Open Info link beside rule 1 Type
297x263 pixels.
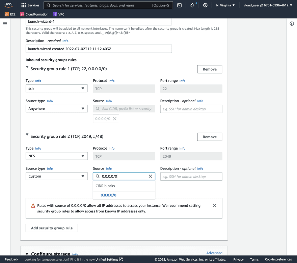[x=38, y=81]
